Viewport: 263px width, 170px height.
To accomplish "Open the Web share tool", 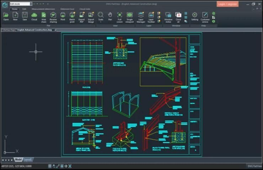I will (43, 16).
